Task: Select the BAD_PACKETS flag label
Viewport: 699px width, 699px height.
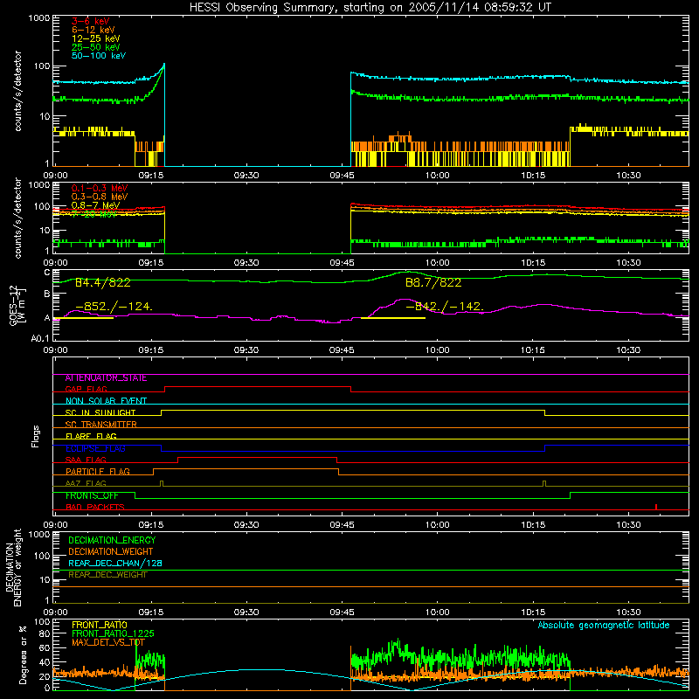Action: [x=95, y=507]
